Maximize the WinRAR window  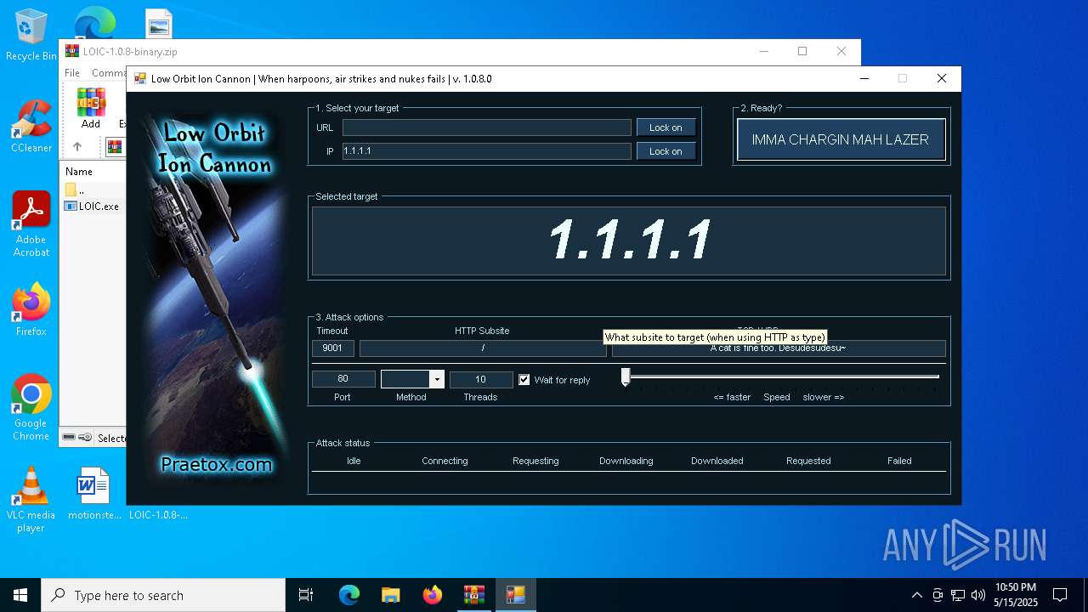(802, 51)
